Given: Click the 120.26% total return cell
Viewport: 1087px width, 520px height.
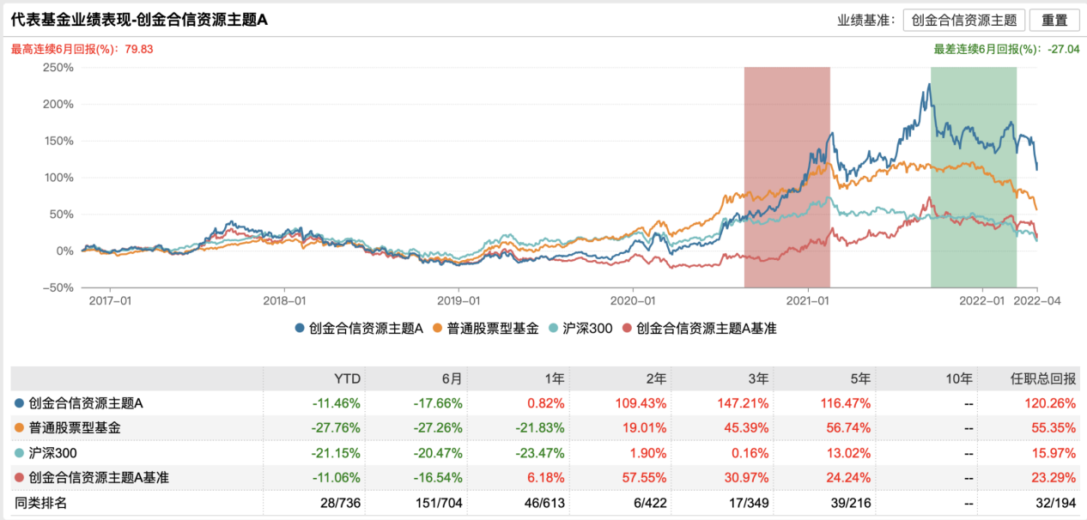Looking at the screenshot, I should 1057,402.
